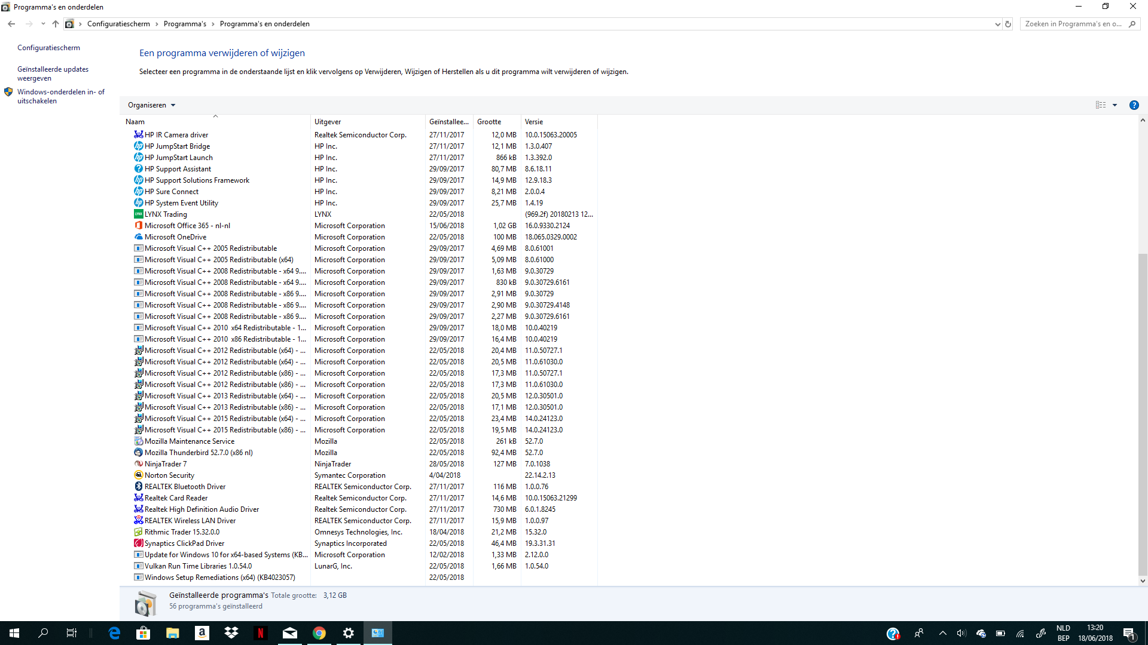Click the refresh icon in address bar
Screen dimensions: 1148x645
[x=1008, y=24]
